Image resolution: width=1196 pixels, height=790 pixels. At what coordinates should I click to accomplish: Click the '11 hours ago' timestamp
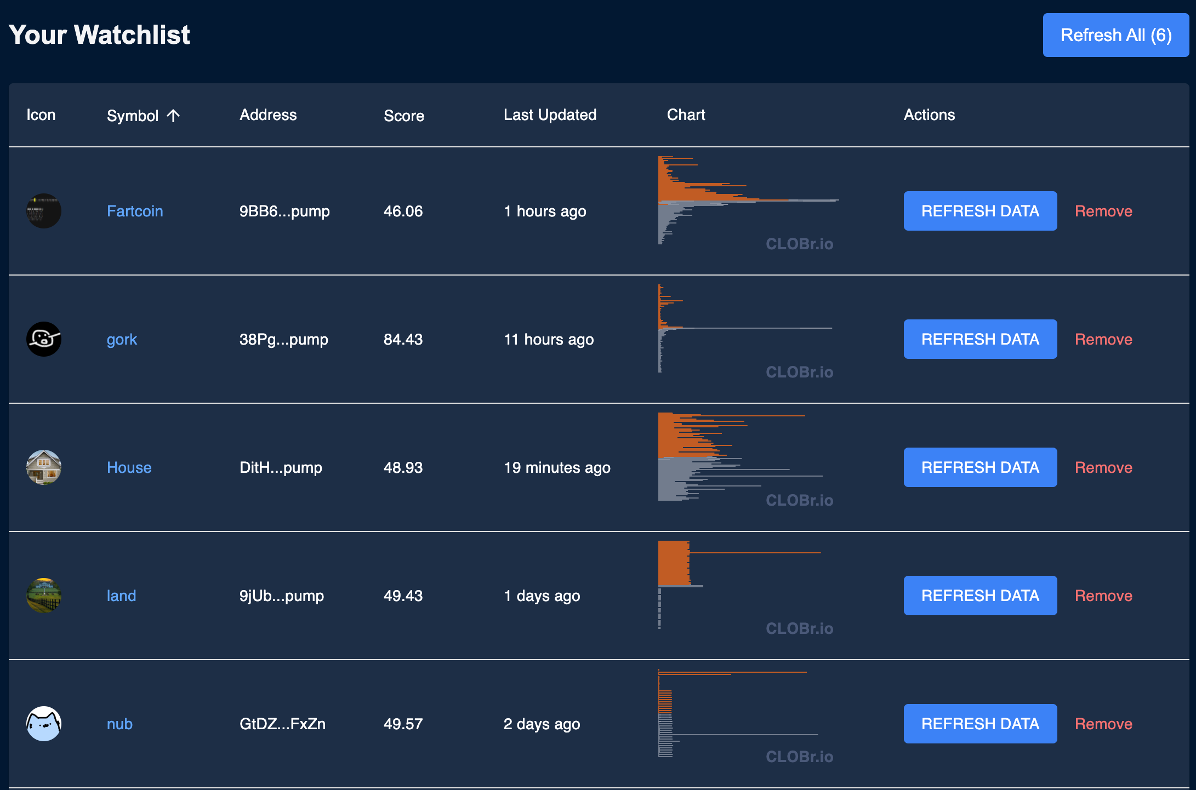click(x=549, y=340)
